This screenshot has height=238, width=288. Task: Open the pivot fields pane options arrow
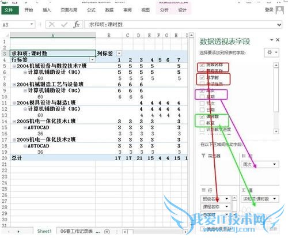click(271, 40)
